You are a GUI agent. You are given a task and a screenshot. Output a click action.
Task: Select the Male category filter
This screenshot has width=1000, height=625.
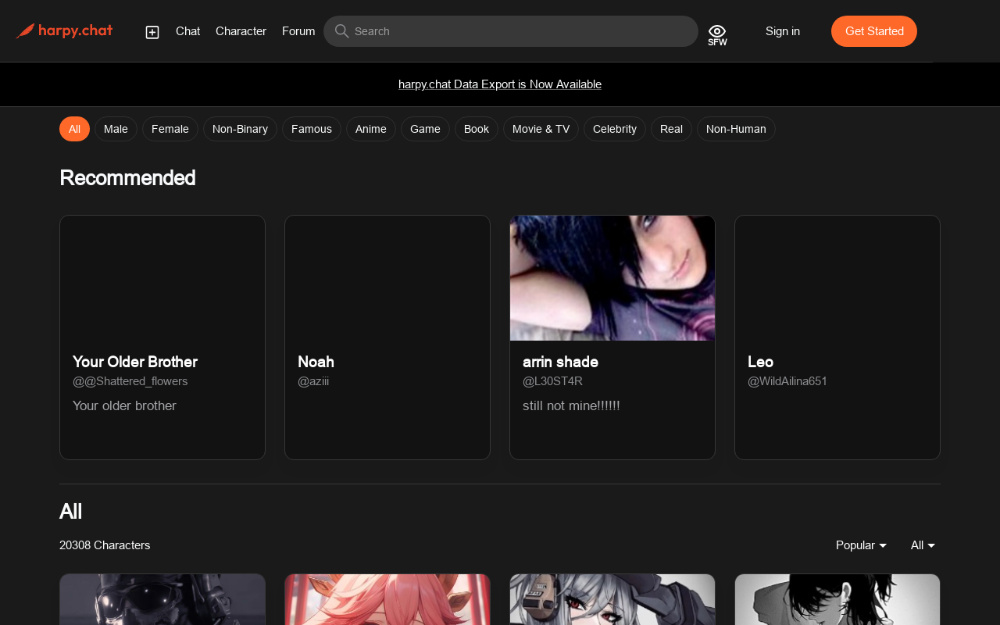click(x=116, y=129)
